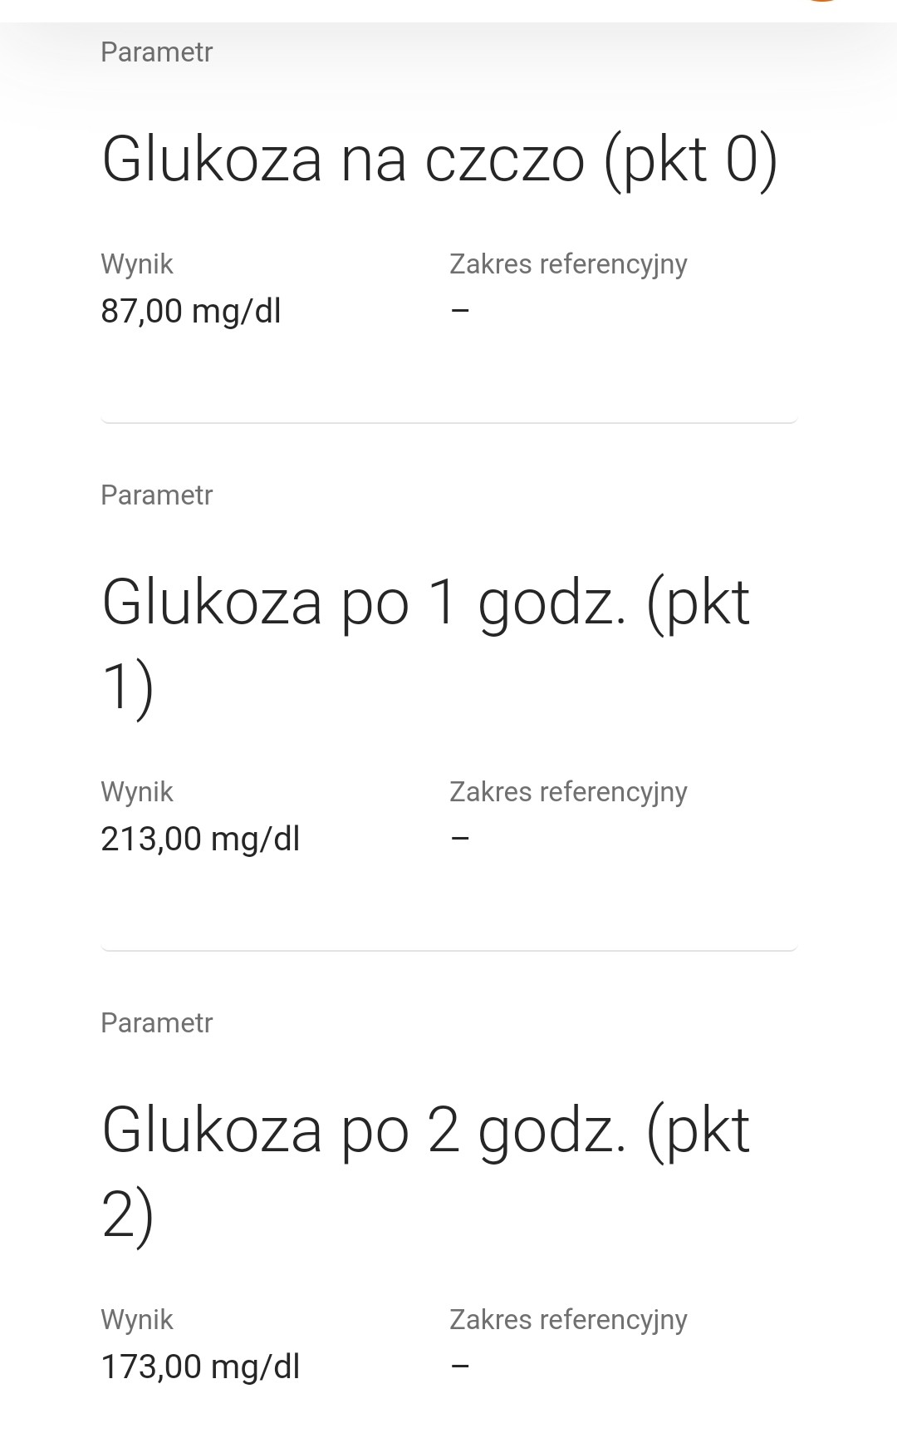Tap 'Zakres referencyjny' for 2-hour glucose
This screenshot has width=897, height=1438.
pyautogui.click(x=568, y=1320)
